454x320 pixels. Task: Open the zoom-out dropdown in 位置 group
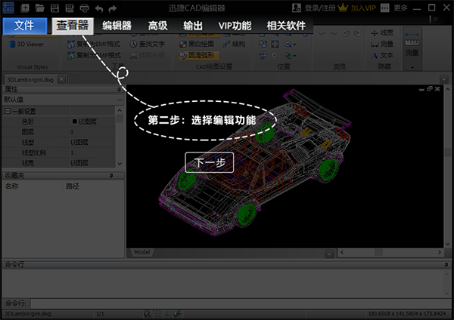(x=294, y=45)
